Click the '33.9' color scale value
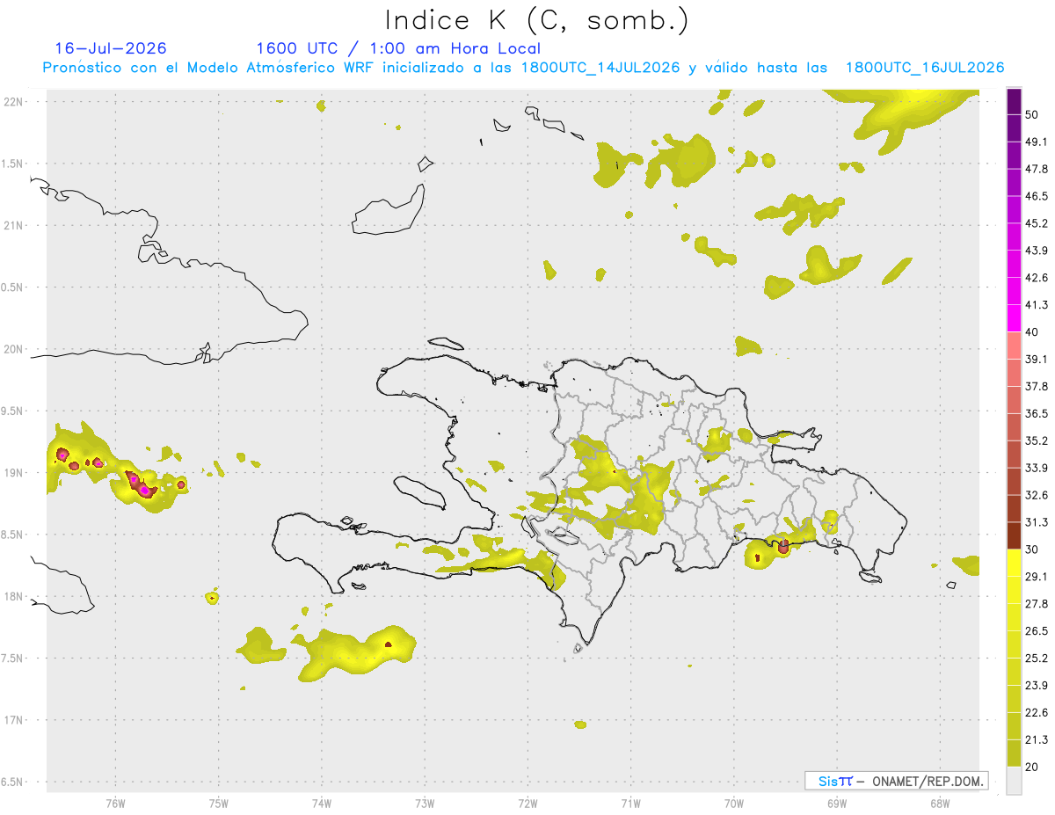Viewport: 1055px width, 815px height. [x=1037, y=468]
